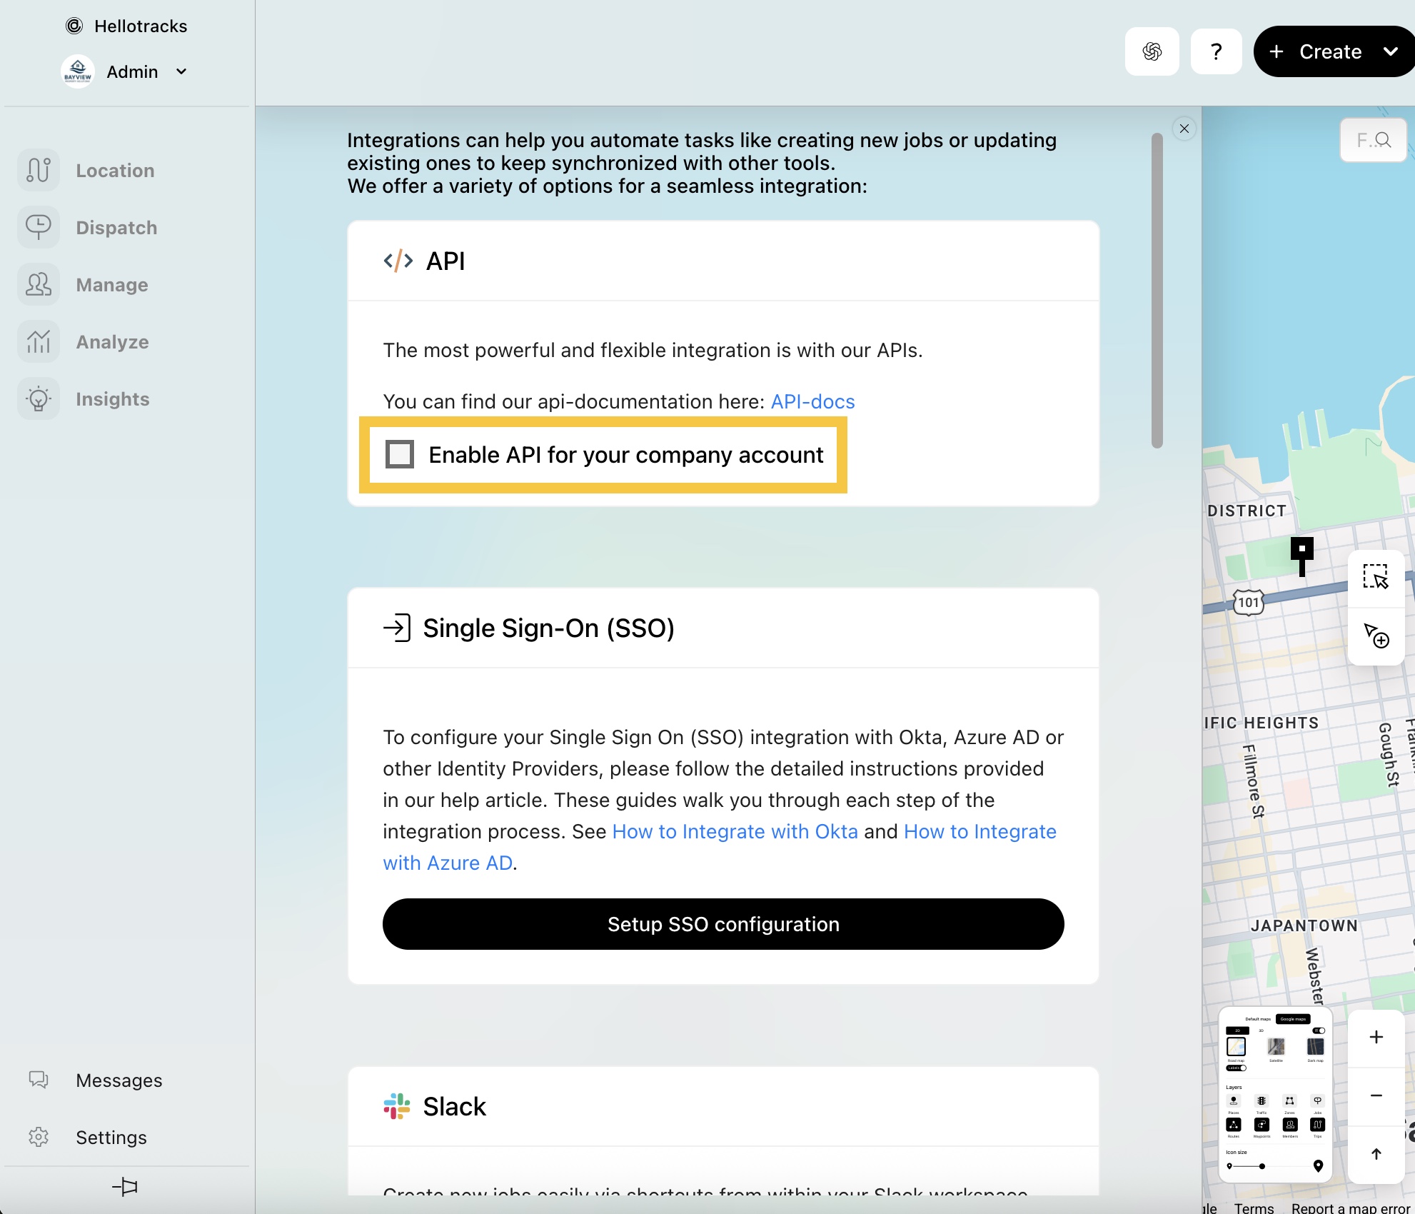The image size is (1415, 1214).
Task: Toggle the Traffic layer on map
Action: (x=1262, y=1101)
